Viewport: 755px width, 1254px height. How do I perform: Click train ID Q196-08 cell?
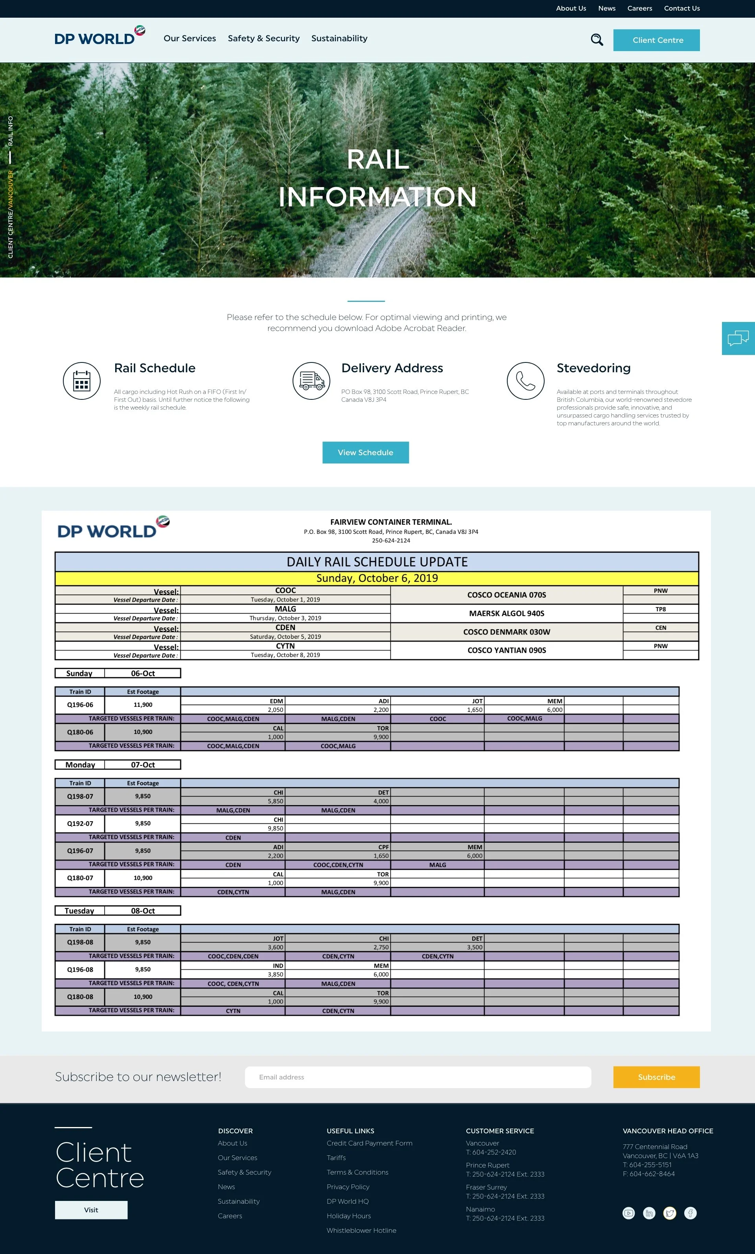(x=80, y=970)
